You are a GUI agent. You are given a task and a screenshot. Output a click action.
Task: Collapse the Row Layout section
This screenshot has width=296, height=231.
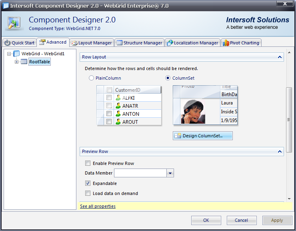[280, 57]
